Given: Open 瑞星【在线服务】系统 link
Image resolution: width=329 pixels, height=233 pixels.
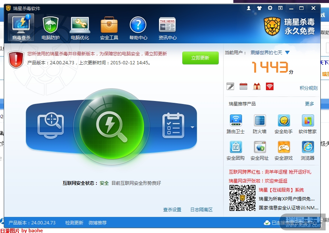Looking at the screenshot, I should tap(281, 190).
